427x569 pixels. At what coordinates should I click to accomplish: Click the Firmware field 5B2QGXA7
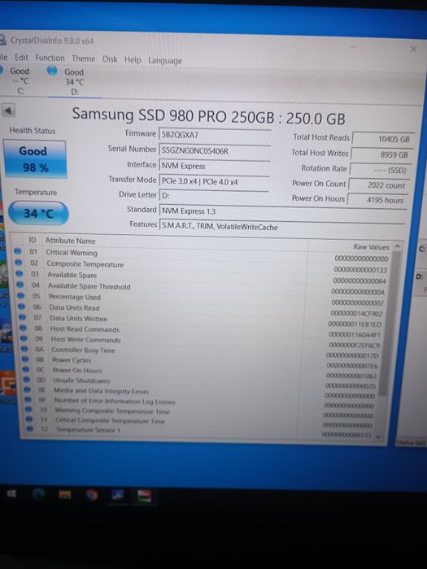(x=214, y=136)
